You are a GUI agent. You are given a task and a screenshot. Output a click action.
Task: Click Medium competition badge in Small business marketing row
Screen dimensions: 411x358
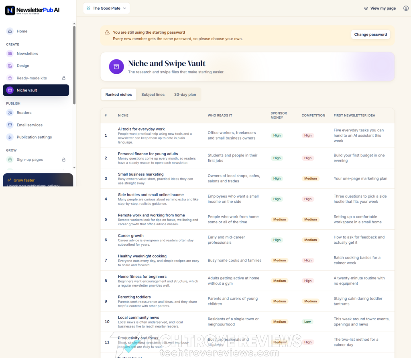tap(310, 178)
